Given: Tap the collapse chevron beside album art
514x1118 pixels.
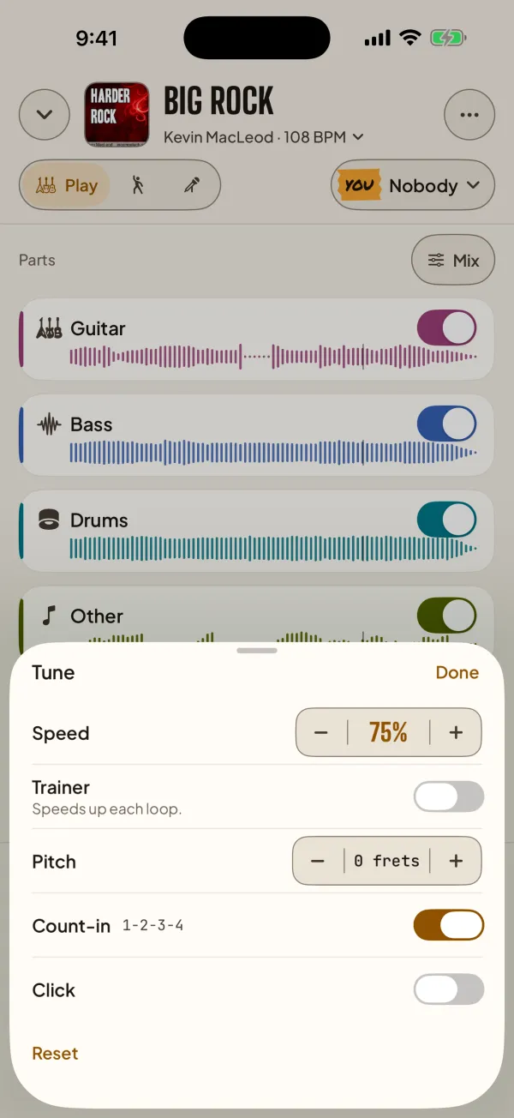Looking at the screenshot, I should click(45, 115).
